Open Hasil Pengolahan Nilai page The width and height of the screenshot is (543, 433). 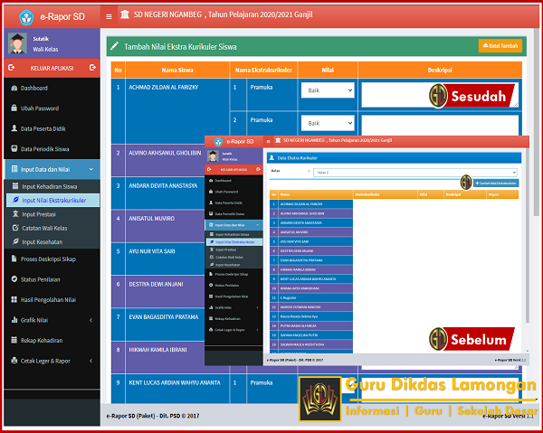(52, 299)
